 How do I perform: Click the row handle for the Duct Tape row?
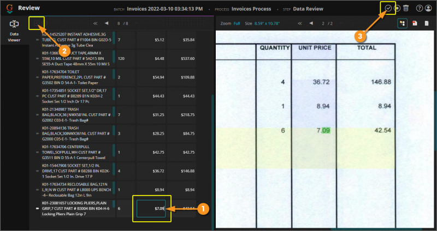point(37,59)
